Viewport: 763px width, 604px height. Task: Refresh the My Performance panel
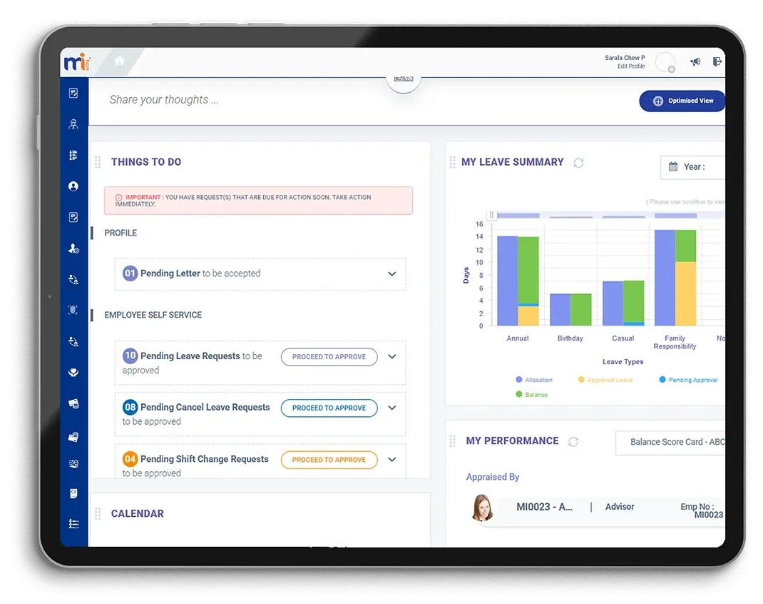tap(573, 441)
